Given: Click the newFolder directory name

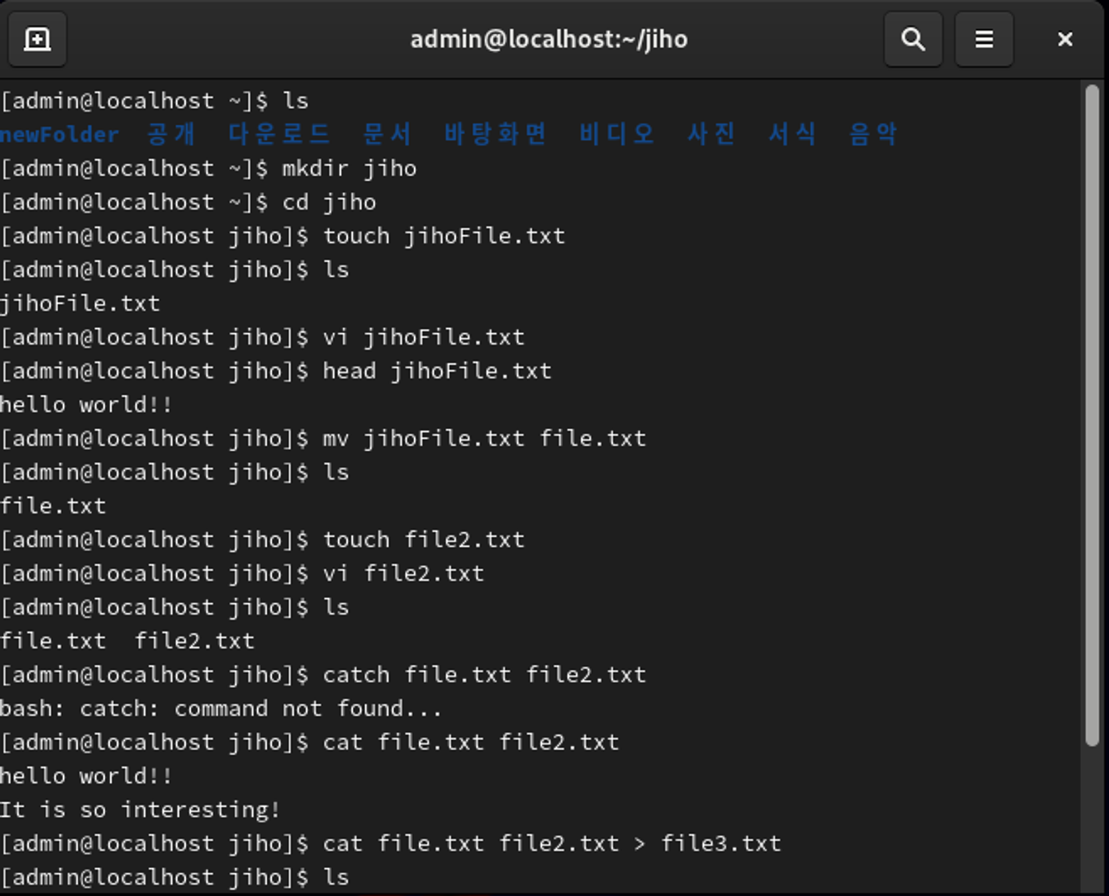Looking at the screenshot, I should (x=59, y=135).
